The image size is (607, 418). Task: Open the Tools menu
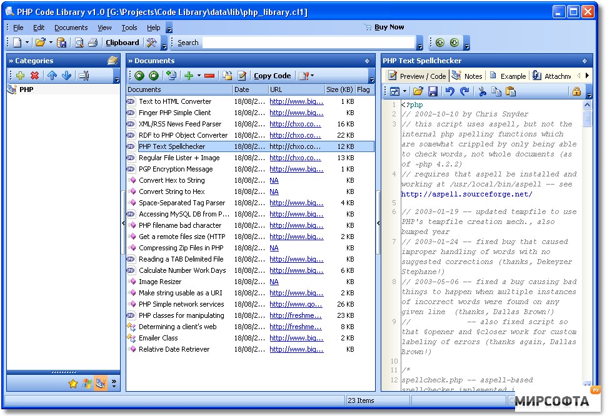(129, 28)
